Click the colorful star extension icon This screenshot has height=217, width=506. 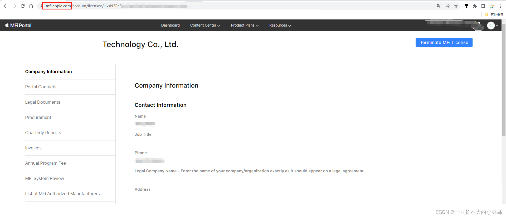click(492, 6)
